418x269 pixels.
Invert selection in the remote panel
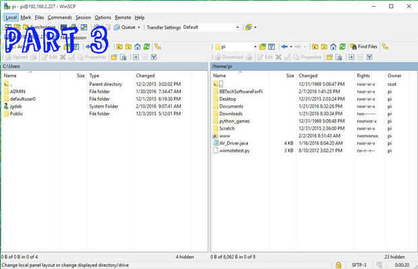[x=369, y=57]
